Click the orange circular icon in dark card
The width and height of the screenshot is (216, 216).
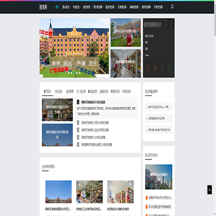[x=155, y=68]
